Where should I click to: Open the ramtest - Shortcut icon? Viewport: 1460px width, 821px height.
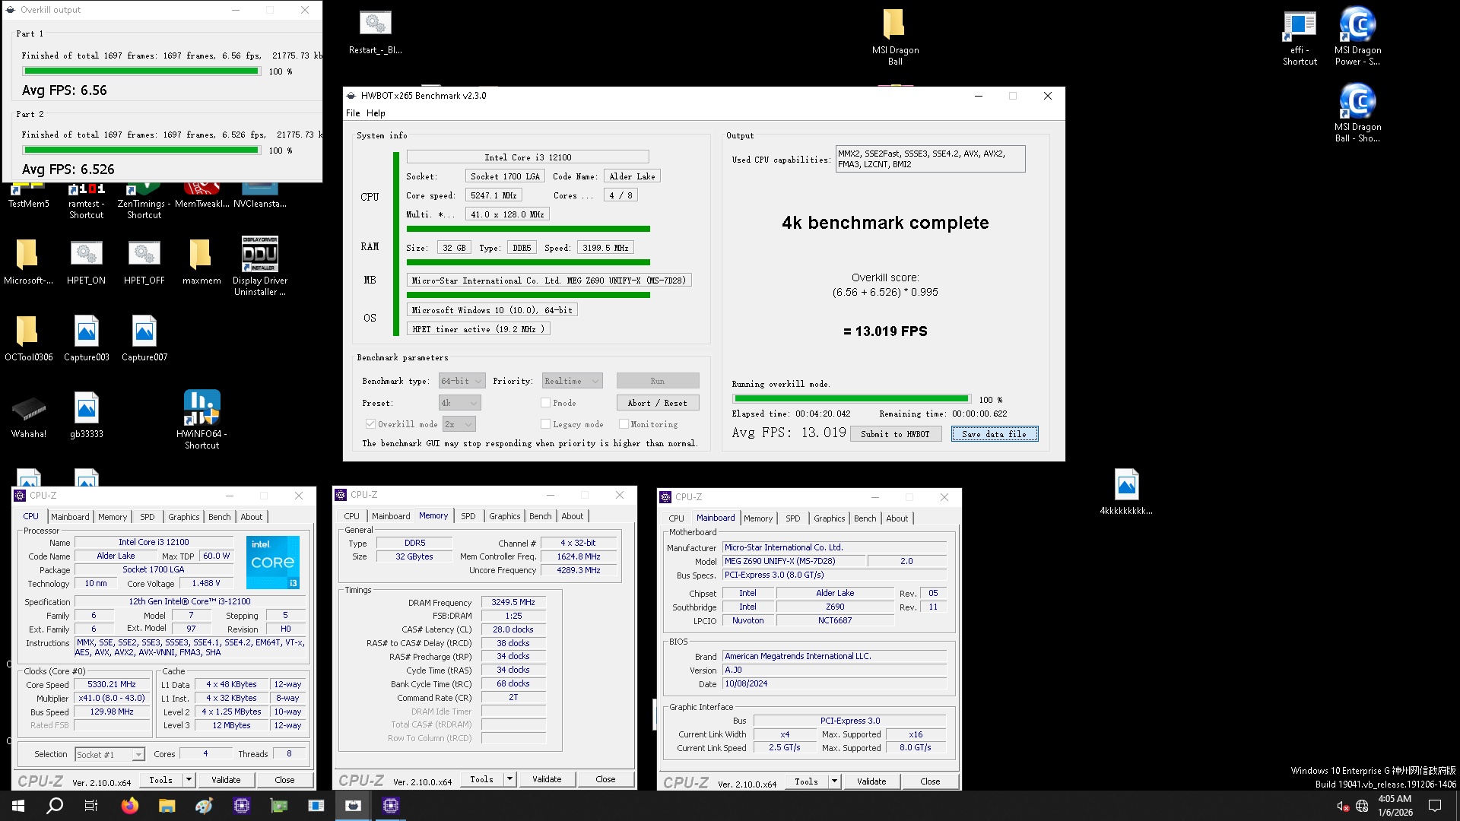tap(87, 201)
